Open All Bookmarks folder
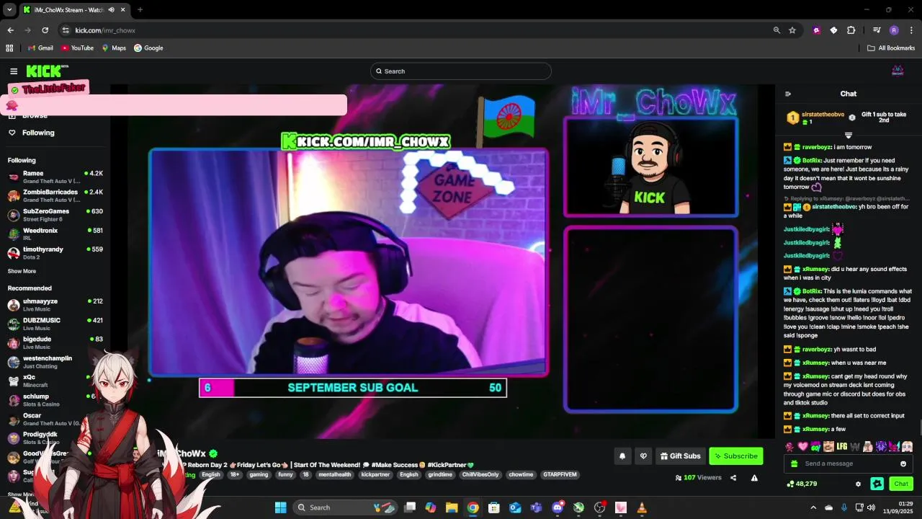The image size is (922, 519). (891, 48)
